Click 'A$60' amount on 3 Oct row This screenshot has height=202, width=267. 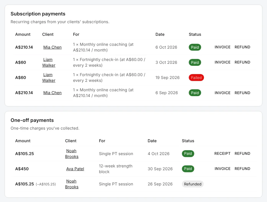[21, 62]
